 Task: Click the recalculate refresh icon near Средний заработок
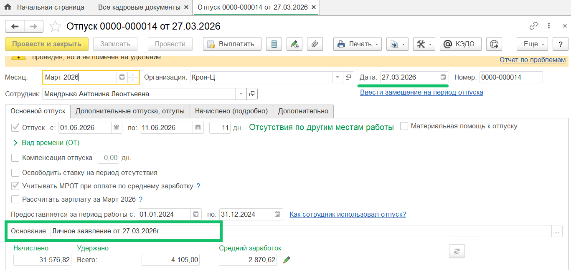(x=457, y=251)
